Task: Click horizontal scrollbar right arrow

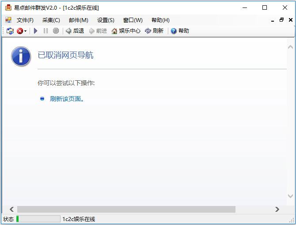Action: click(277, 209)
